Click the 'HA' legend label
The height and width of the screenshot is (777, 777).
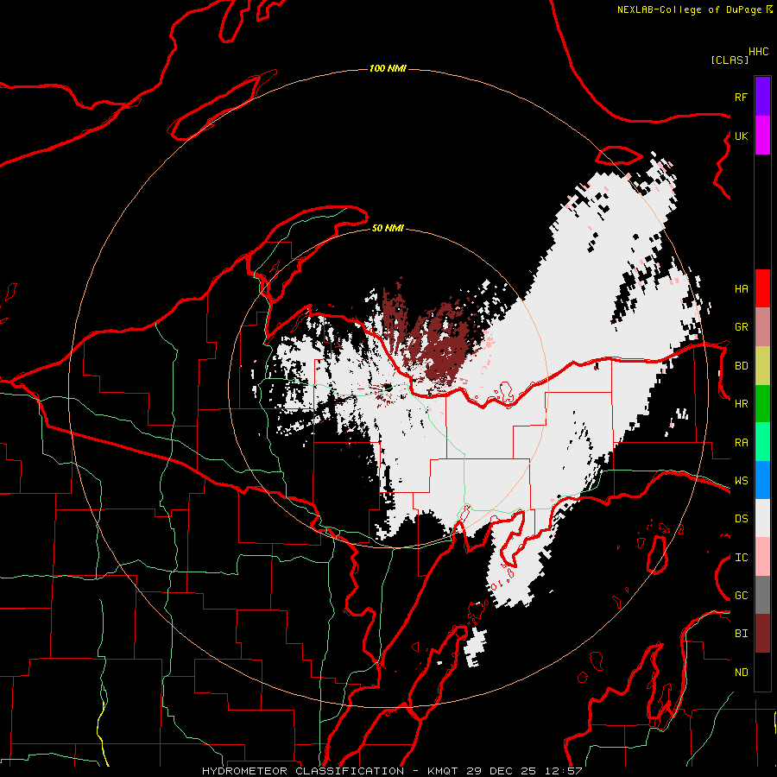click(x=741, y=288)
